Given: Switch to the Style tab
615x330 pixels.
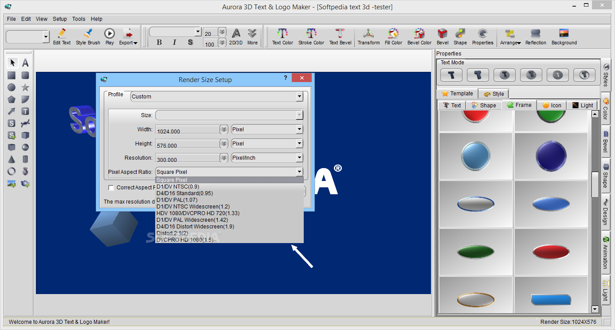Looking at the screenshot, I should click(494, 94).
